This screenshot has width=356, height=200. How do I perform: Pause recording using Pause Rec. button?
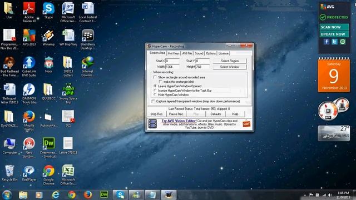click(176, 114)
